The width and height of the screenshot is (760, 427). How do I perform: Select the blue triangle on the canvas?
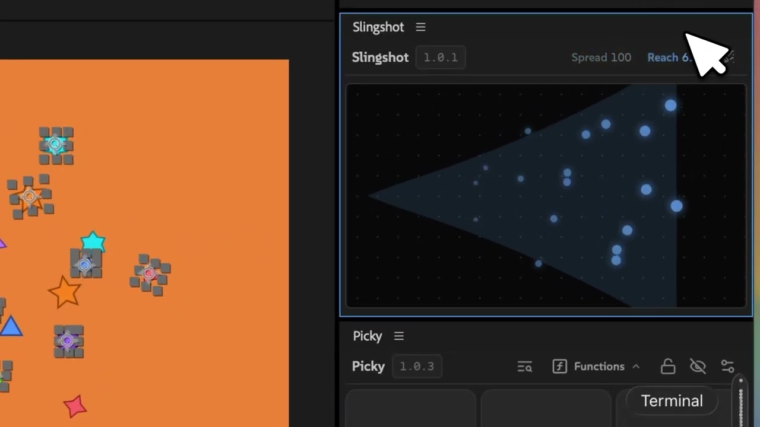coord(11,326)
